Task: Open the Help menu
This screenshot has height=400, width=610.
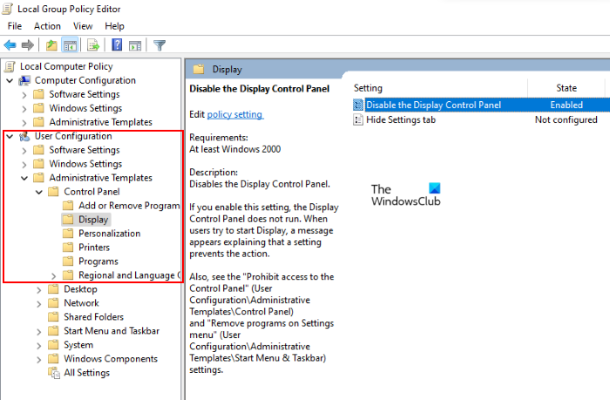Action: 114,26
